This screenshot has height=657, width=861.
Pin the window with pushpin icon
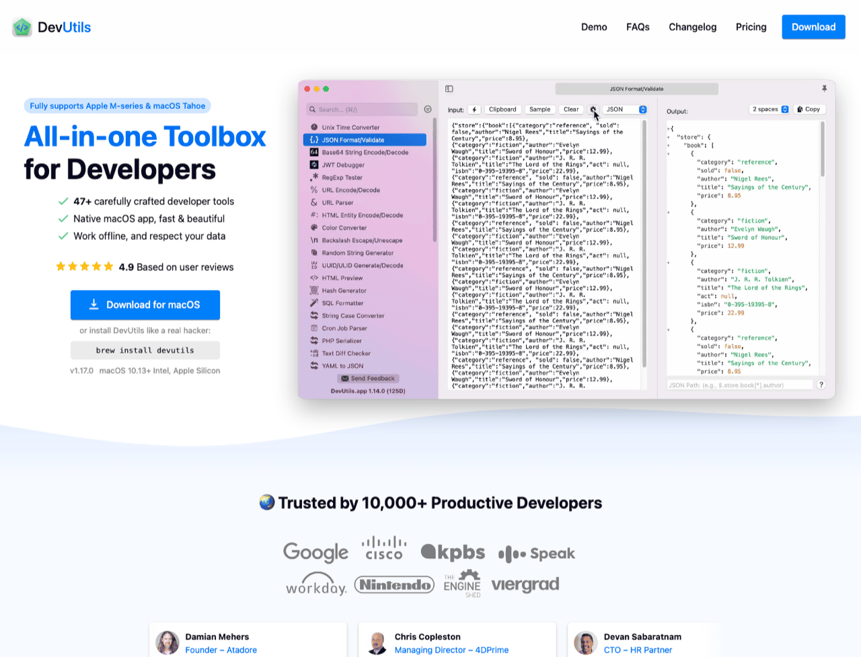click(x=824, y=89)
